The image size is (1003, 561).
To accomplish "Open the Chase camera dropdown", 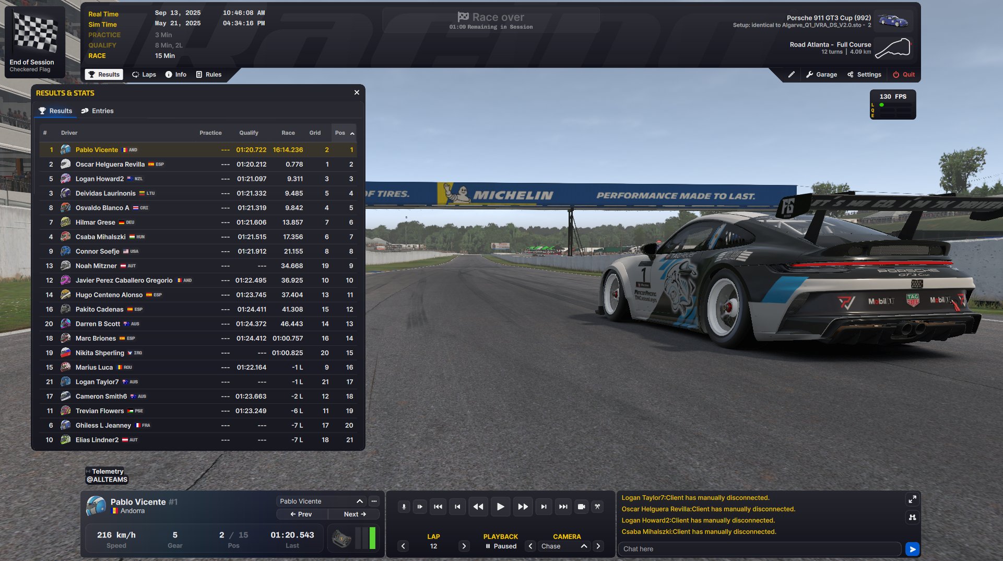I will pyautogui.click(x=564, y=546).
